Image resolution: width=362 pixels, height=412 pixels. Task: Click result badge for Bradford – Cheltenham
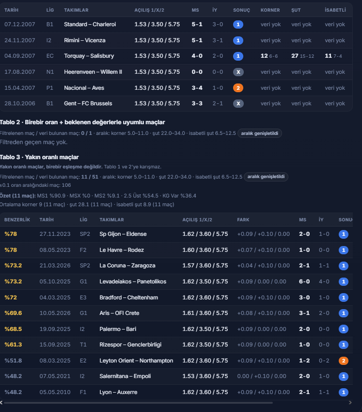[x=344, y=297]
